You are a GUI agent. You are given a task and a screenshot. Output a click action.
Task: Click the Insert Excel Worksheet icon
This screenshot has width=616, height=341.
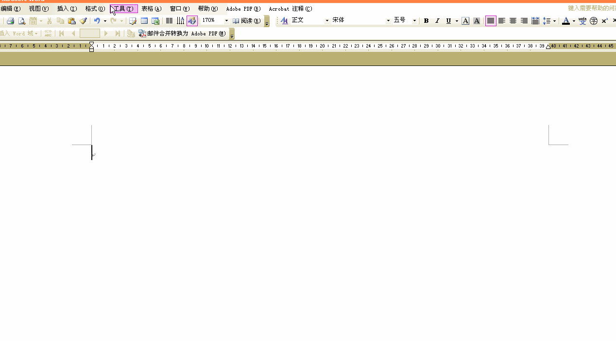155,21
